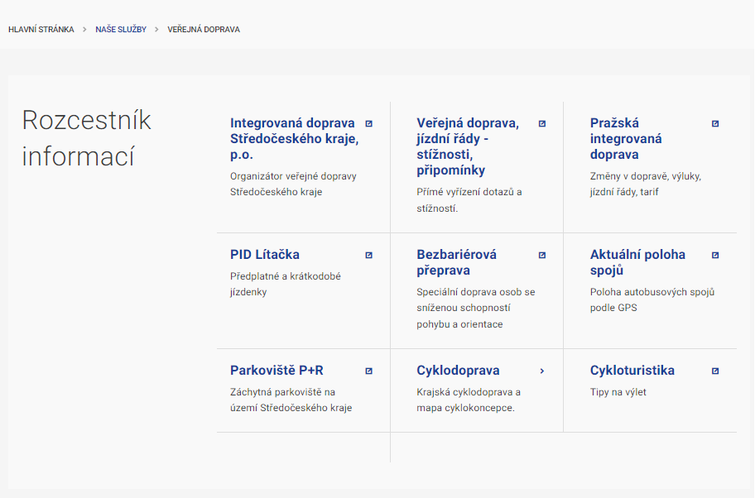Screen dimensions: 755x498
Task: Open Integrovaná doprava Středočeského kraje, p.o. link
Action: [294, 138]
